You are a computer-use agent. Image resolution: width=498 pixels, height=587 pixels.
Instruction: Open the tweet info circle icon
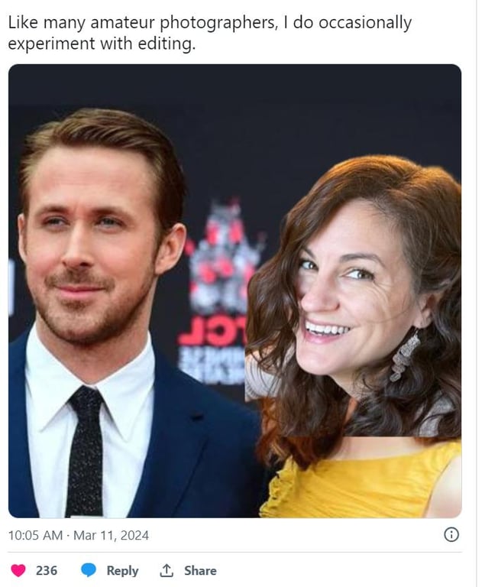coord(451,535)
